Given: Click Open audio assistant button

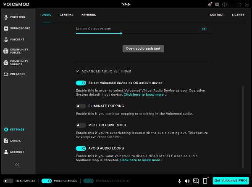Looking at the screenshot, I should (x=143, y=48).
